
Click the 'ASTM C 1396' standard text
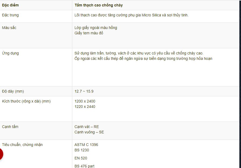point(86,145)
